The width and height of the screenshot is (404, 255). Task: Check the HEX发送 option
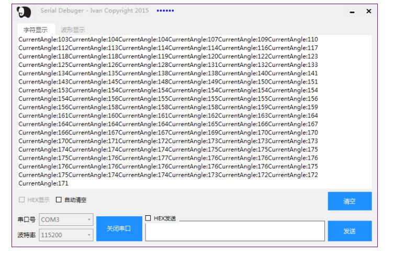(148, 218)
